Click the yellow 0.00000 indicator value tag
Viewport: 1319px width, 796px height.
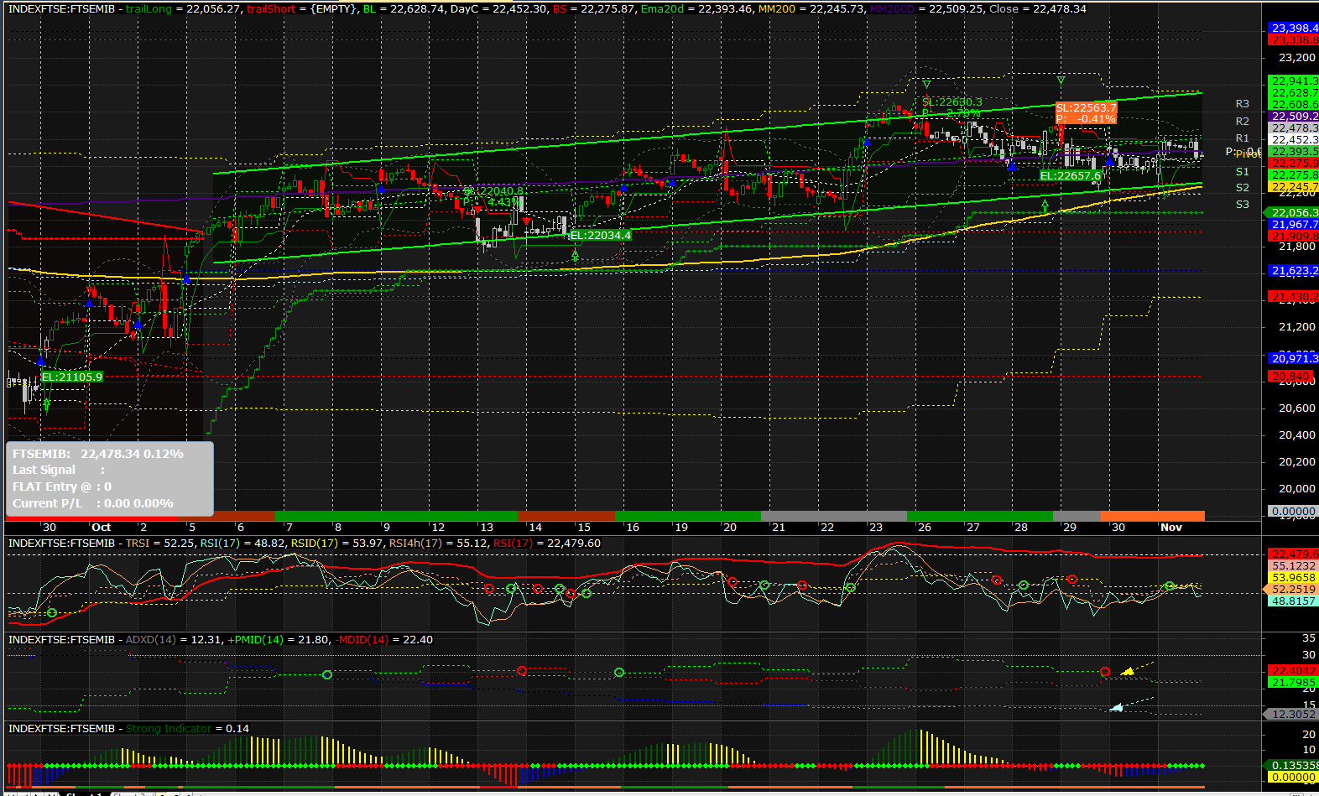tap(1293, 777)
